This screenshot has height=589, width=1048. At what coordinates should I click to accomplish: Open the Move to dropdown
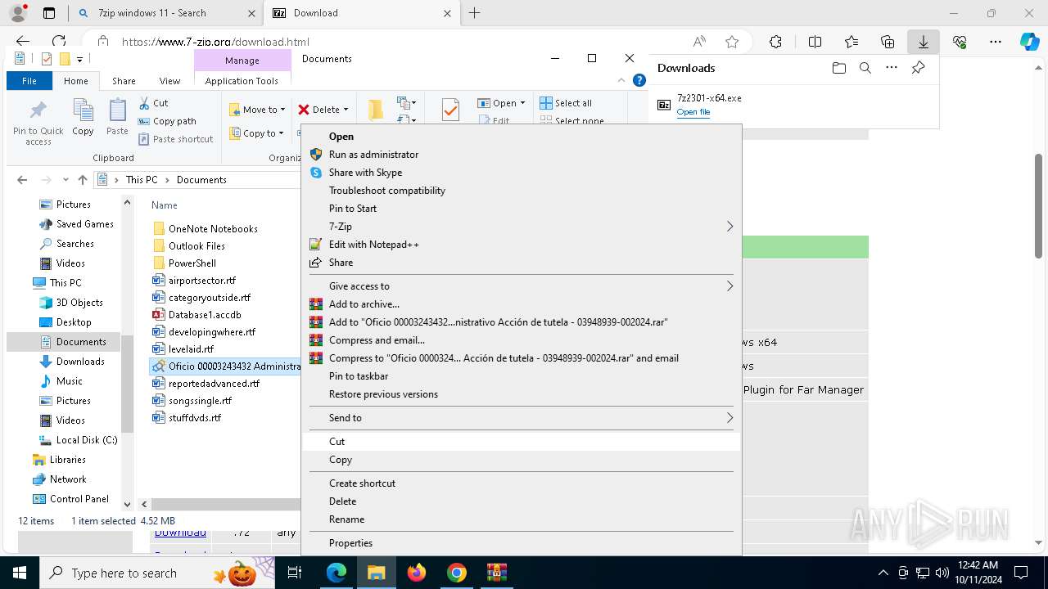[257, 110]
